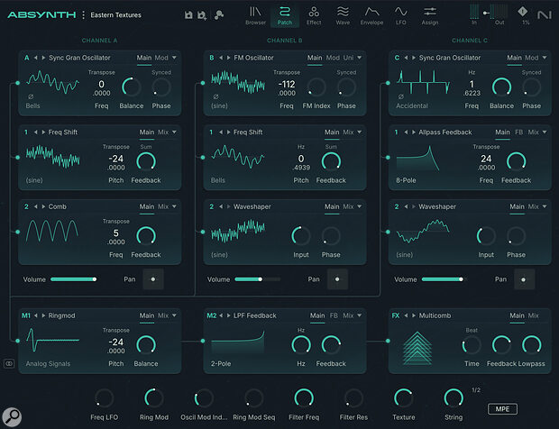Toggle Channel B Waveshaper module
The width and height of the screenshot is (559, 429).
[211, 206]
